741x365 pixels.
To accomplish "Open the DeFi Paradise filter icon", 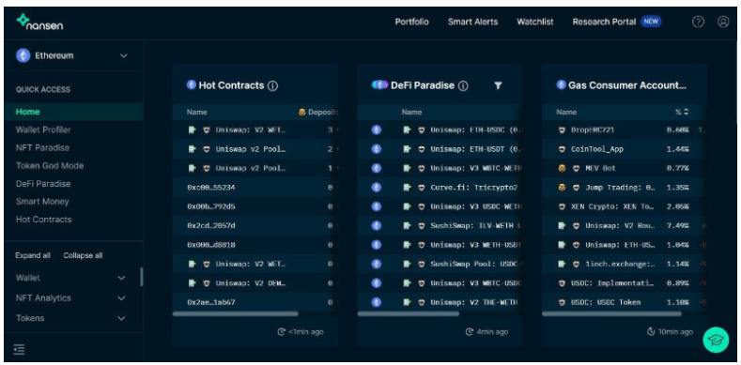I will click(498, 85).
